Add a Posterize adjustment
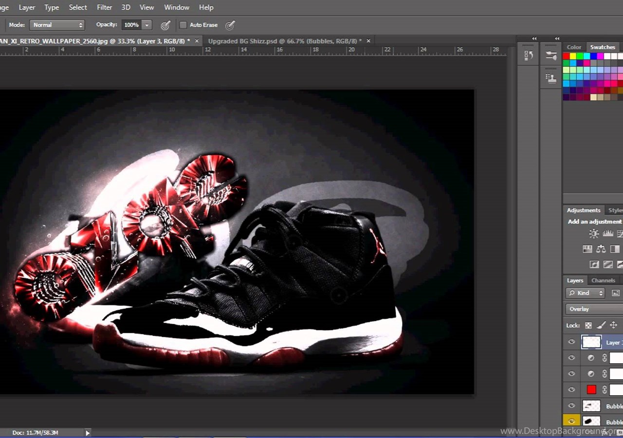 (608, 265)
